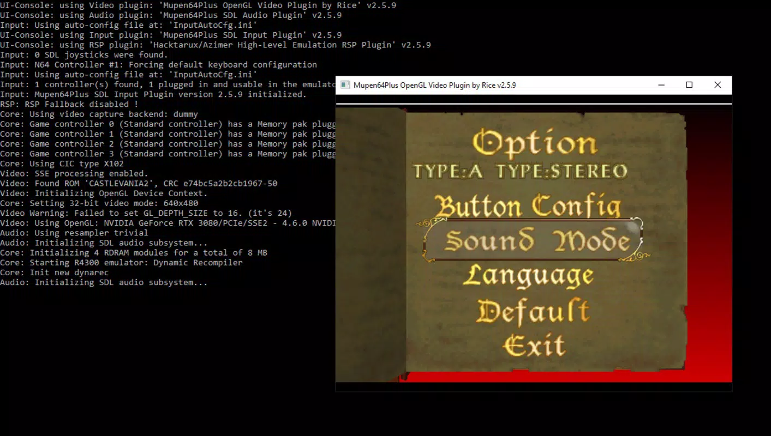Click console line 'Using CIC type X102'
The width and height of the screenshot is (771, 436).
[x=62, y=163]
